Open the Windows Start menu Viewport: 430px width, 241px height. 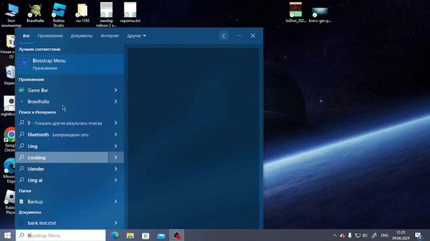tap(7, 235)
